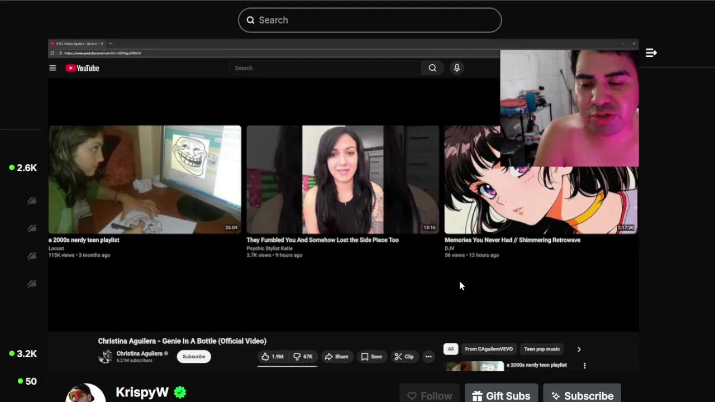Open the Psychic Stylist Katie channel link

(269, 248)
